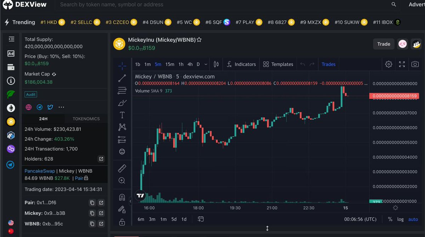Screen dimensions: 425x237
Task: Open chart settings gear
Action: tap(389, 64)
